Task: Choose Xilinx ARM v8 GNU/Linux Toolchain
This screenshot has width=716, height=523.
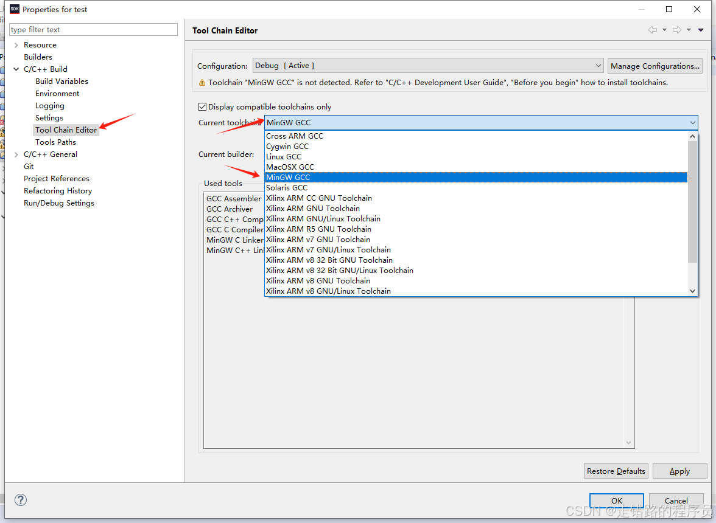Action: pos(476,291)
